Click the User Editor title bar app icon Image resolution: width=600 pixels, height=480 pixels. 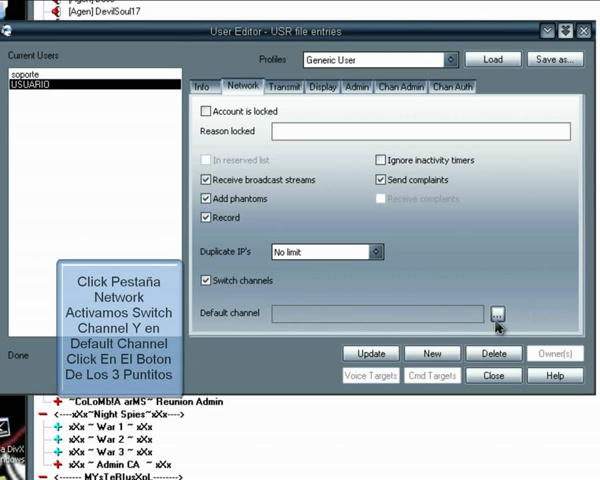(x=6, y=31)
